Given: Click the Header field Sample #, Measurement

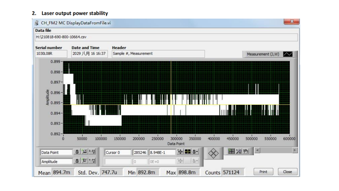Looking at the screenshot, I should click(158, 54).
